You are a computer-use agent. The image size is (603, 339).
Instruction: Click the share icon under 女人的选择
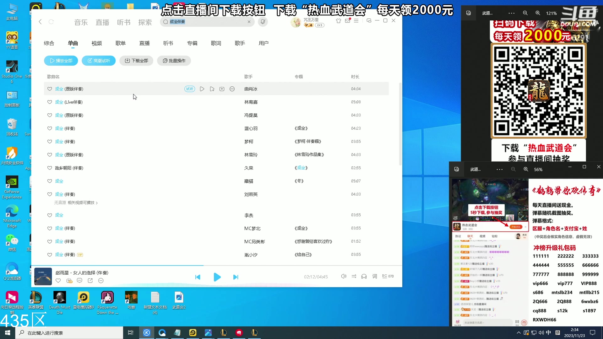(90, 280)
